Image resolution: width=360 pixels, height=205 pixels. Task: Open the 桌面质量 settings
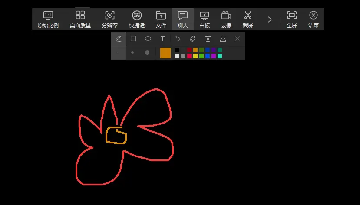80,19
